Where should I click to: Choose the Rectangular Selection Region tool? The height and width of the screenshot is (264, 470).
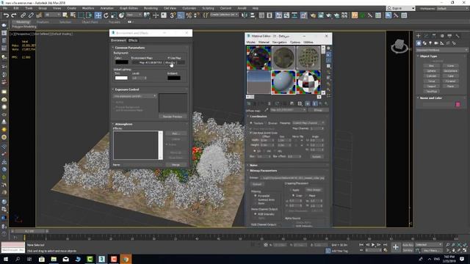82,15
